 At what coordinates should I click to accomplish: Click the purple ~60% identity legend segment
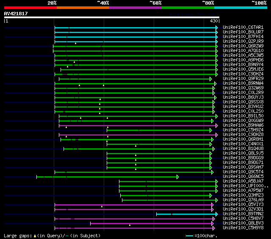point(135,8)
